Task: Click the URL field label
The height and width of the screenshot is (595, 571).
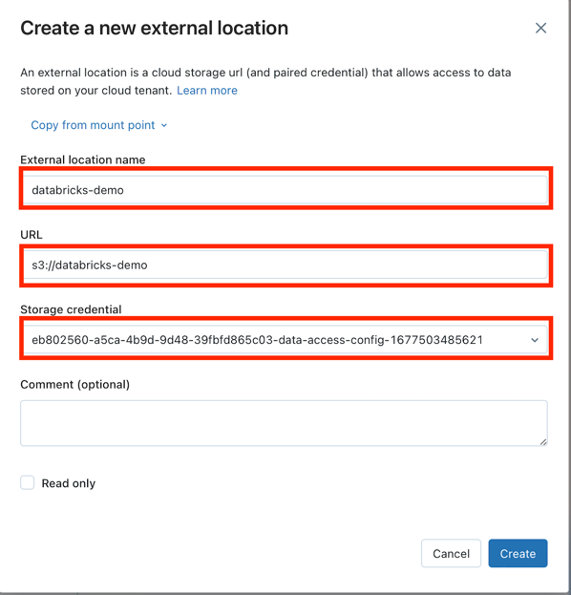Action: point(32,235)
